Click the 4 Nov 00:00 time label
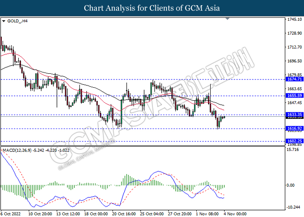Viewport: 304px width, 217px height. click(235, 214)
